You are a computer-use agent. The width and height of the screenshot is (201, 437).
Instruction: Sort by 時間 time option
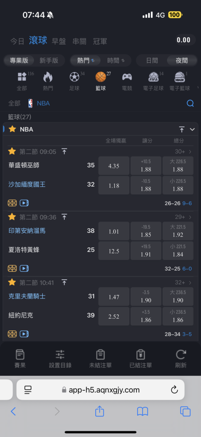coord(116,60)
